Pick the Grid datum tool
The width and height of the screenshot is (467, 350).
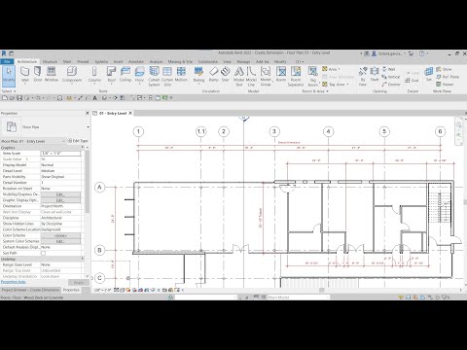(413, 80)
